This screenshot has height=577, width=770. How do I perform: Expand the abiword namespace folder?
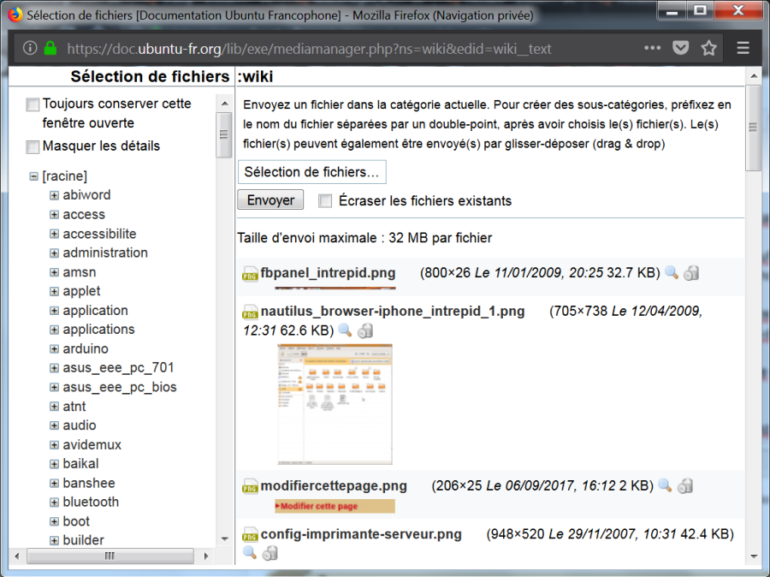click(54, 195)
